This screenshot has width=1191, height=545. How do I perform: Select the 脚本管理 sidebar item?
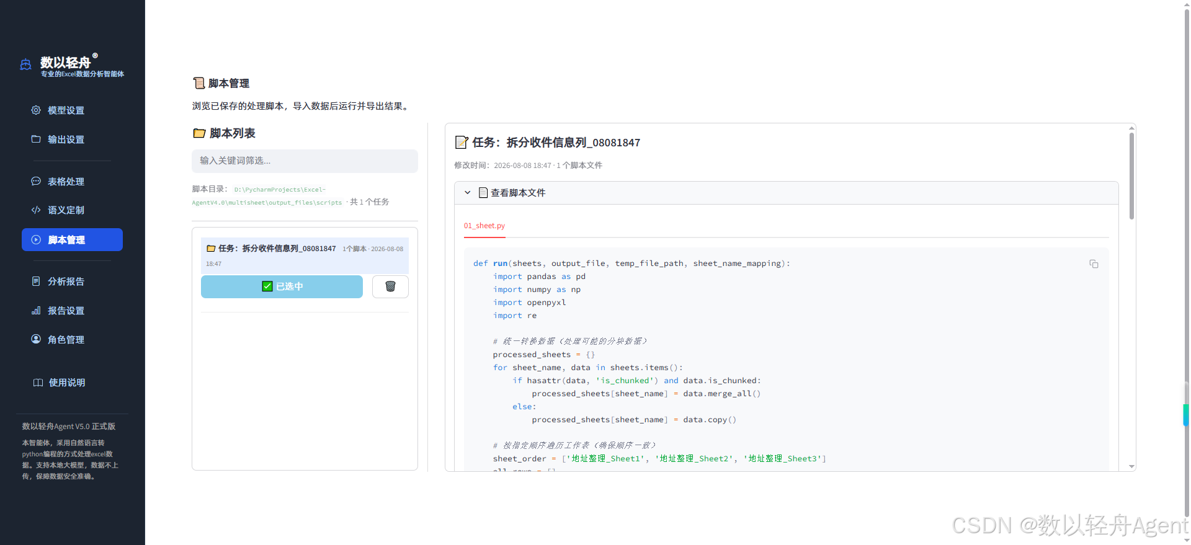(x=72, y=240)
